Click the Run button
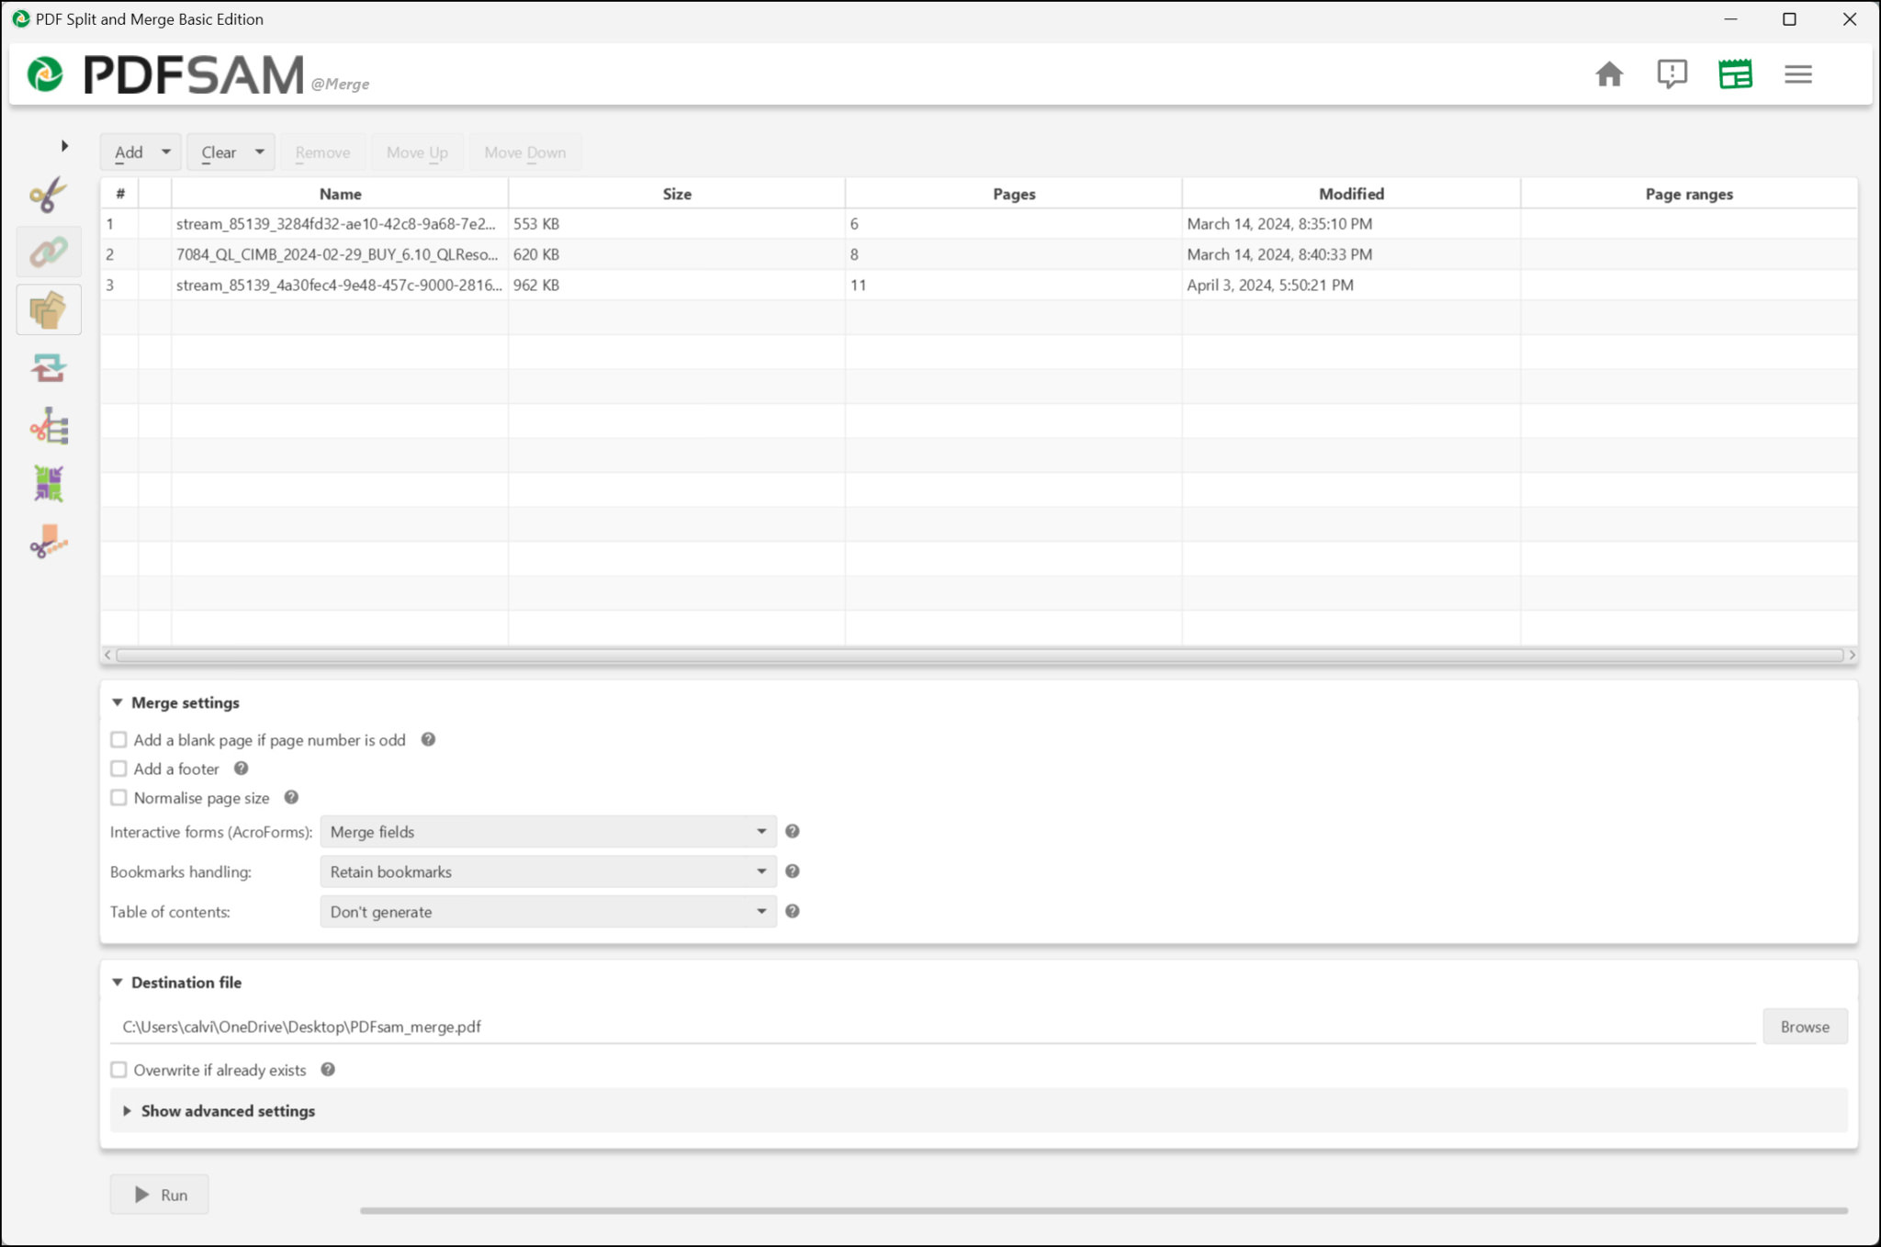The width and height of the screenshot is (1881, 1247). (x=158, y=1194)
